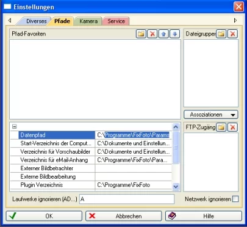Select Plugin Verzeichnis row
The image size is (247, 227).
pos(91,185)
